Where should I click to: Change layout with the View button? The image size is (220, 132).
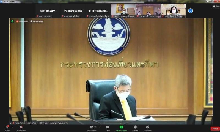point(216,6)
